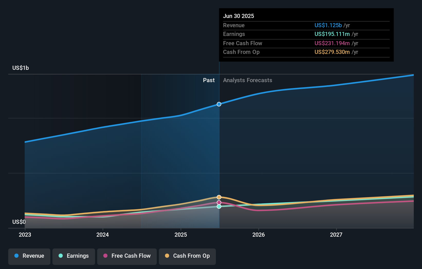Image resolution: width=422 pixels, height=269 pixels.
Task: Click the US$195.111m Earnings value
Action: pos(332,34)
